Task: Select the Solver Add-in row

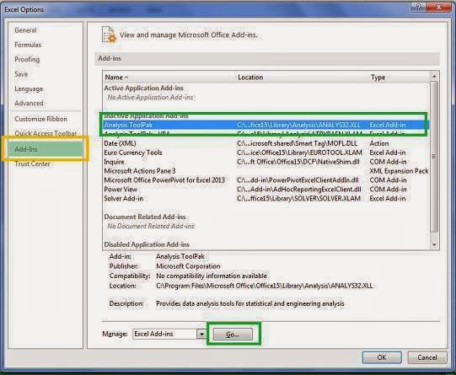Action: (x=266, y=199)
